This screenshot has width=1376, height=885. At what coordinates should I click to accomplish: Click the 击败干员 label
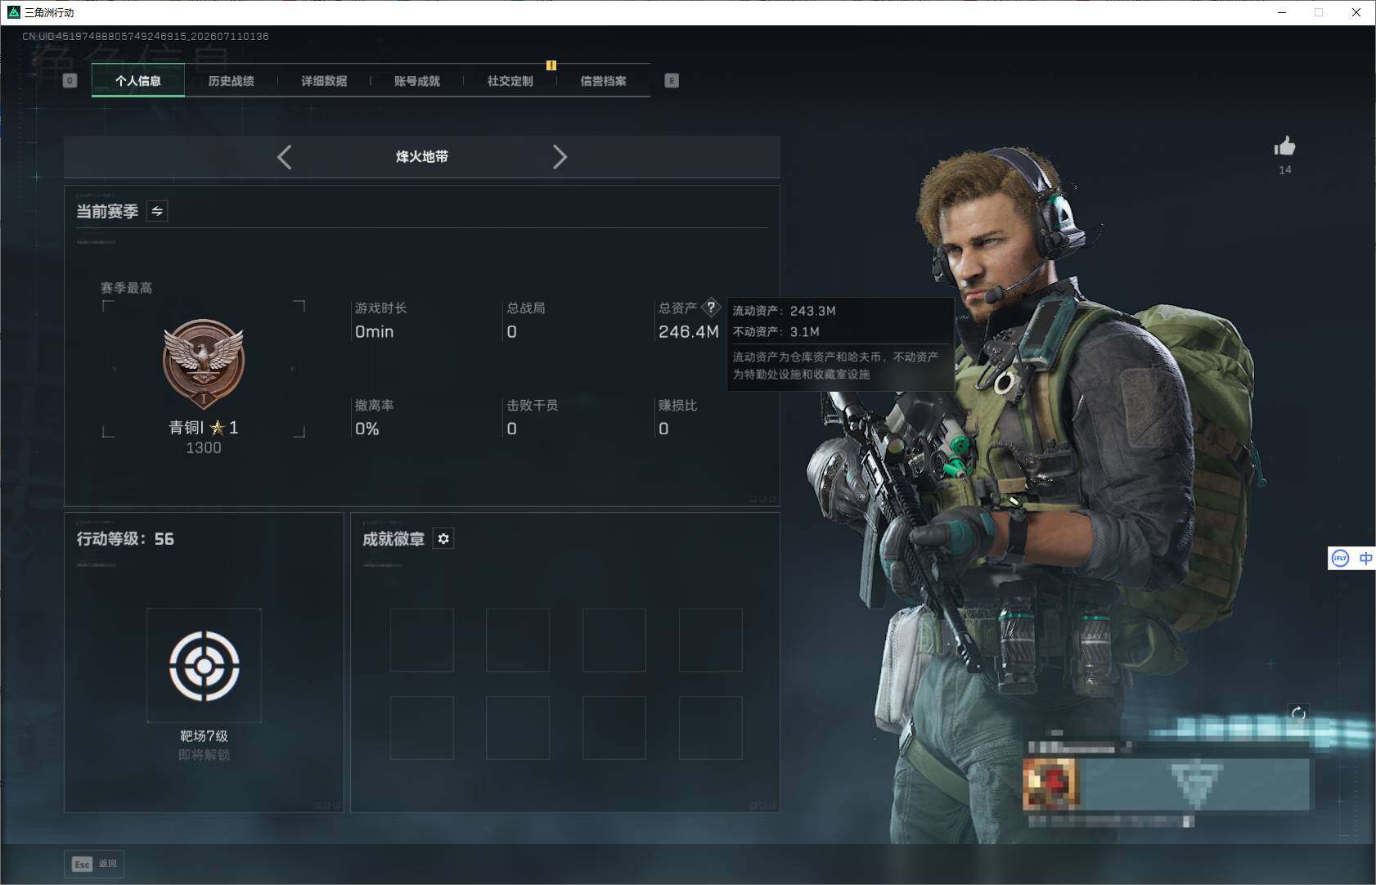point(533,405)
